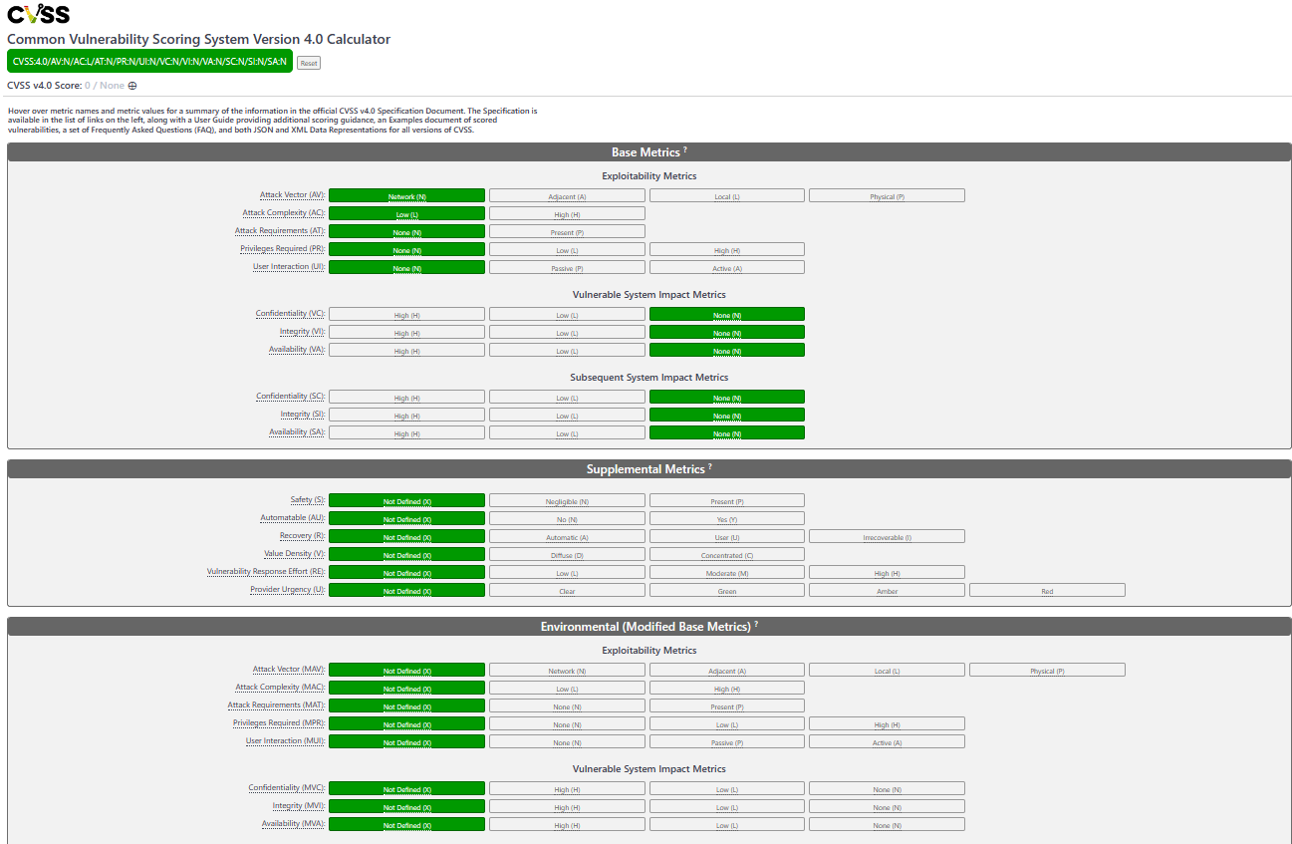Set Privileges Required to Low (L)
This screenshot has height=844, width=1292.
tap(566, 249)
